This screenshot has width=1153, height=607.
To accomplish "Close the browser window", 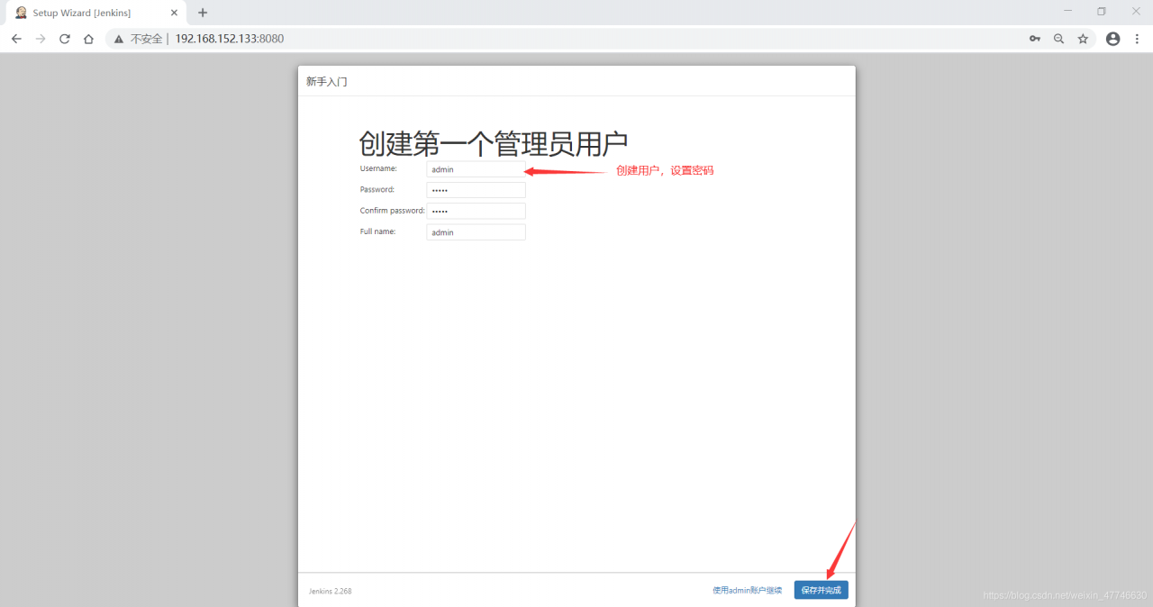I will 1135,11.
